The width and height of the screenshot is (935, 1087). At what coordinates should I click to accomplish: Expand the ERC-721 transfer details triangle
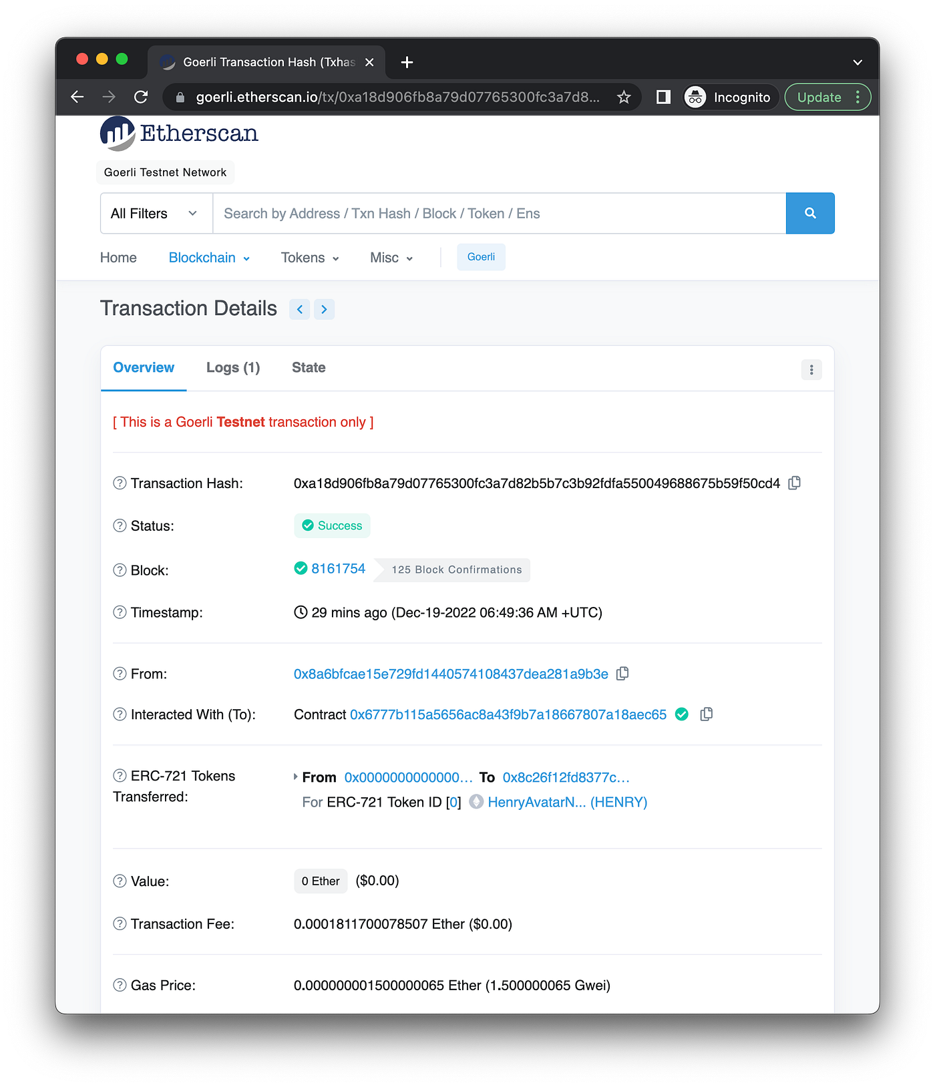point(295,777)
